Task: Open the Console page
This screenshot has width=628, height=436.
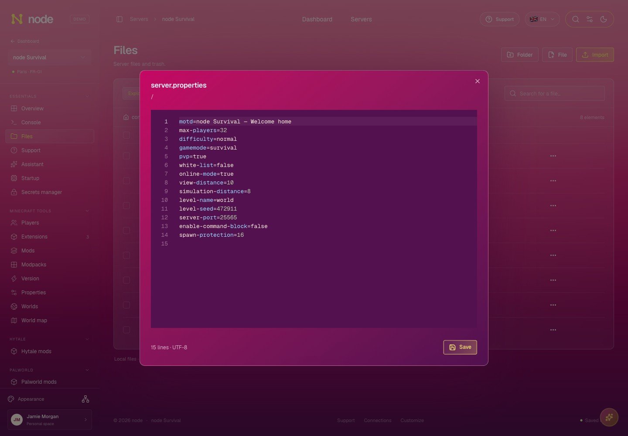Action: [x=50, y=123]
